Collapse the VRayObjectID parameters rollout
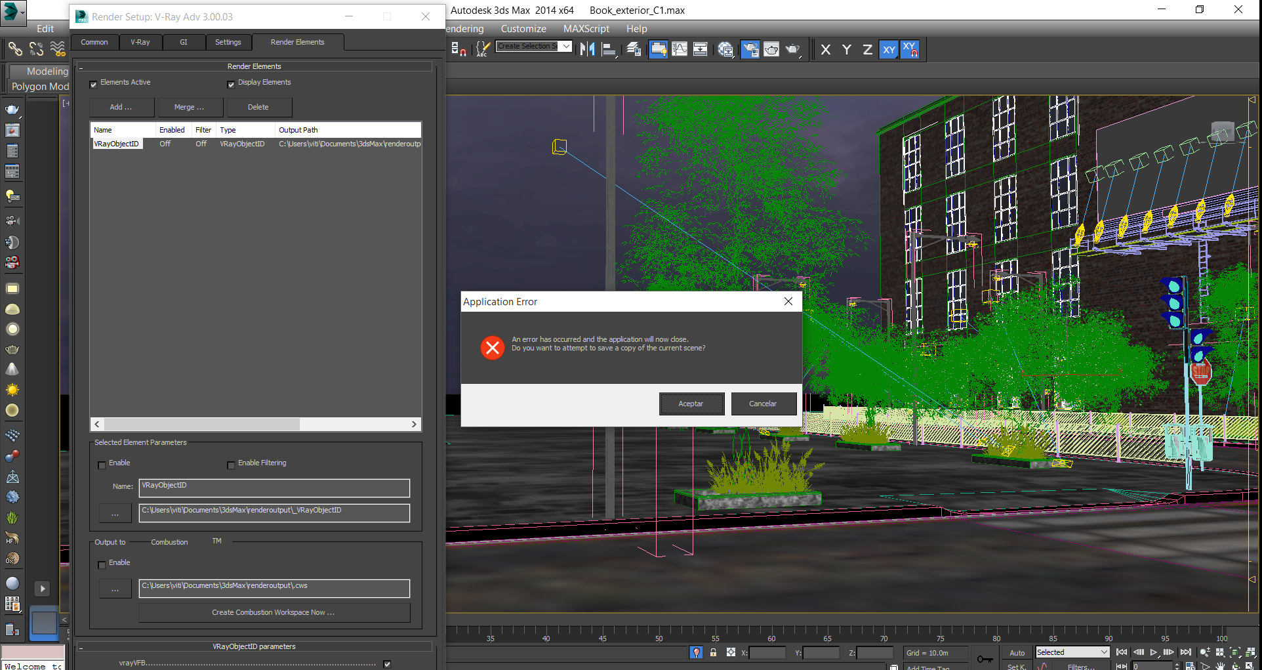 click(x=254, y=646)
